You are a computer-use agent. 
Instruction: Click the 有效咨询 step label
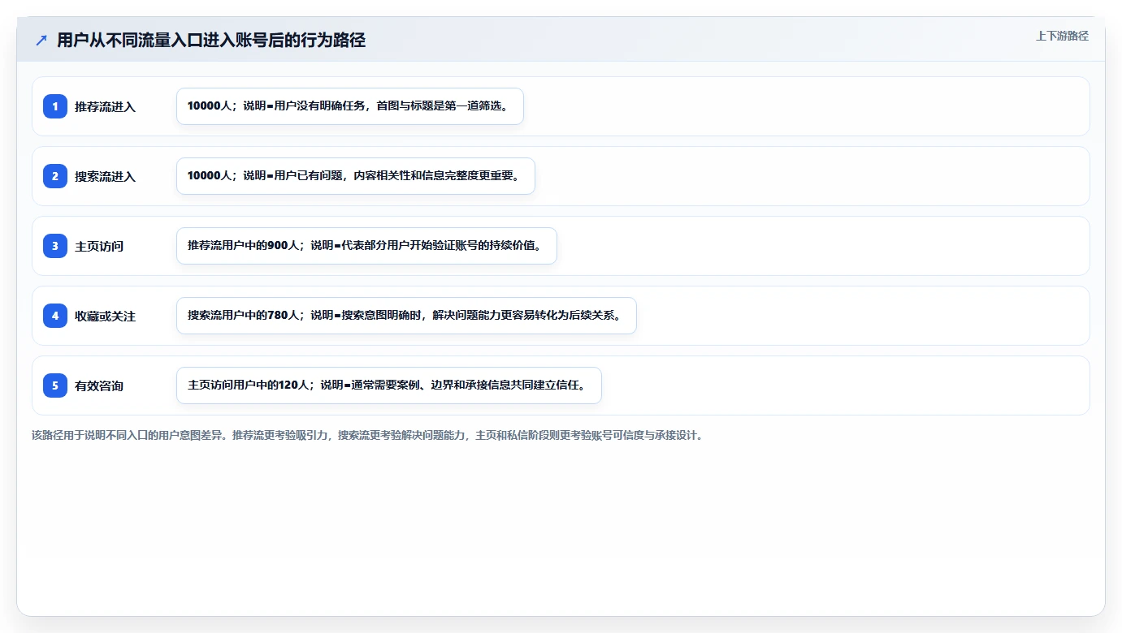point(99,386)
